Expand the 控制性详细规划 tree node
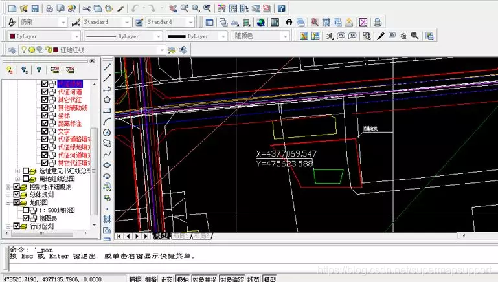The width and height of the screenshot is (498, 282). 8,187
